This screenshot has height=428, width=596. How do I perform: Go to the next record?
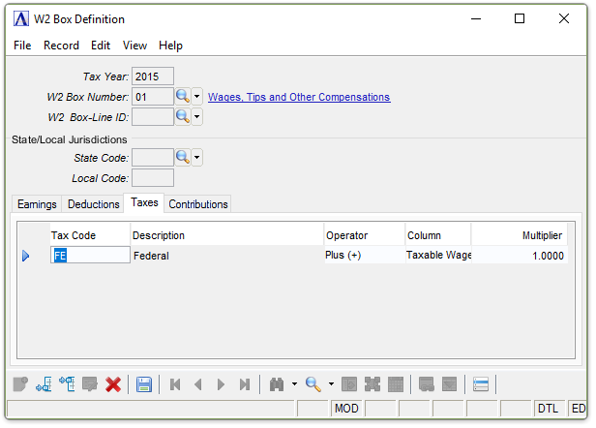tap(222, 384)
